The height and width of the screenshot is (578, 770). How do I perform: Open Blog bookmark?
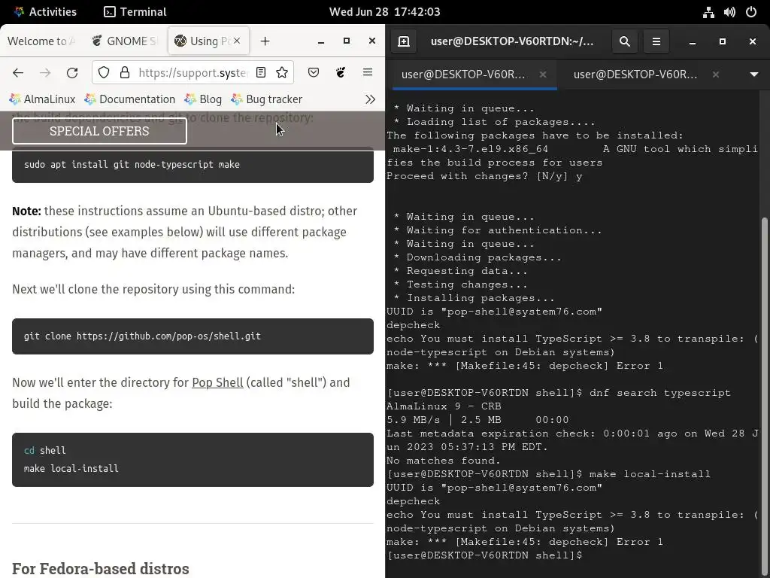point(203,99)
